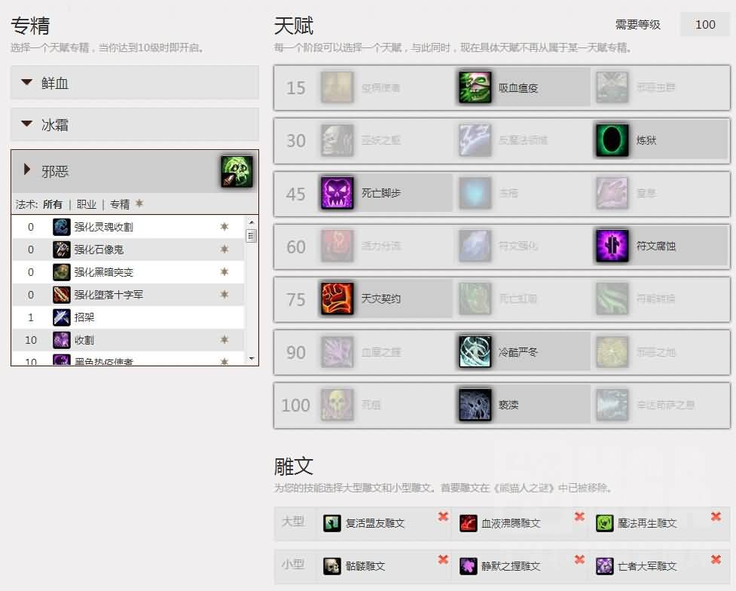Select the 强化堕落十字军 spell row
Viewport: 736px width, 591px height.
point(127,295)
